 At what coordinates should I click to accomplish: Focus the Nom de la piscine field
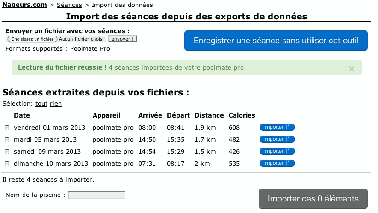pyautogui.click(x=97, y=195)
